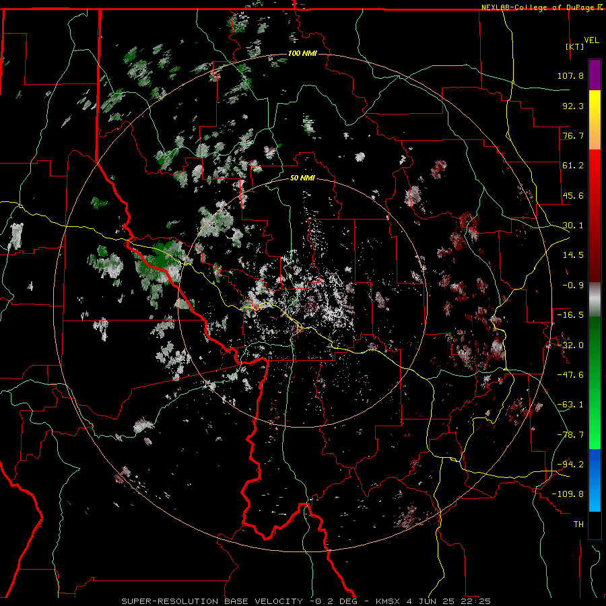This screenshot has height=606, width=606.
Task: Click the purple top segment of color bar
Action: pyautogui.click(x=595, y=75)
